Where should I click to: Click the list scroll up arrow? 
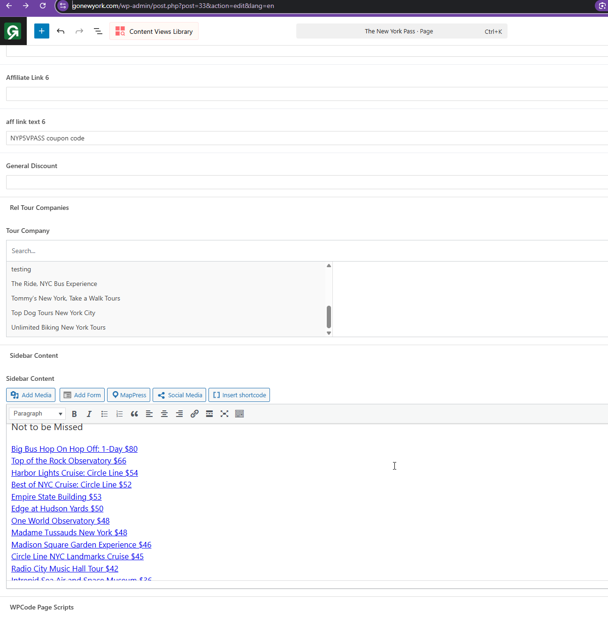pos(329,266)
